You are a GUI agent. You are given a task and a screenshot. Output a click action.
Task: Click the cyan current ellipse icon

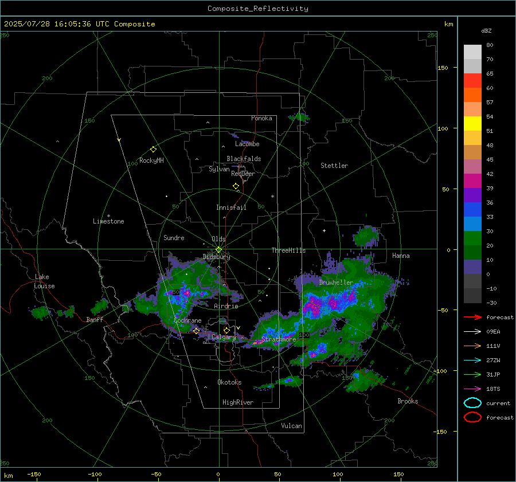click(472, 403)
